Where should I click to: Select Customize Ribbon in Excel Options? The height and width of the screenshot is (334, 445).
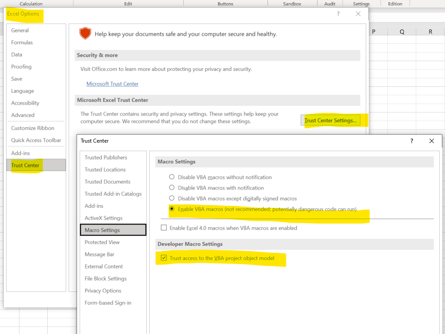pyautogui.click(x=33, y=128)
